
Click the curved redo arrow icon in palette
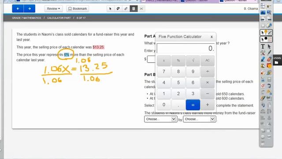[269, 86]
